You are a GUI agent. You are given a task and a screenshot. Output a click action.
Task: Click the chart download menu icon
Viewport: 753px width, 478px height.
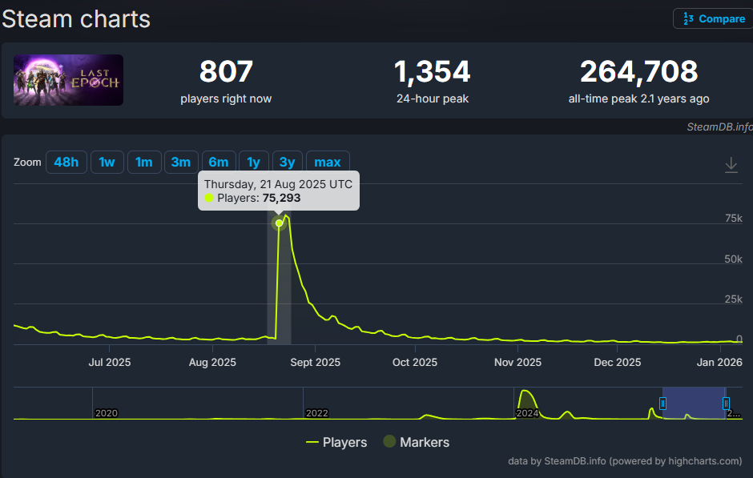731,165
